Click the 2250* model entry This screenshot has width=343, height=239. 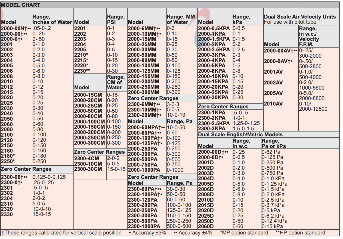tap(8, 161)
